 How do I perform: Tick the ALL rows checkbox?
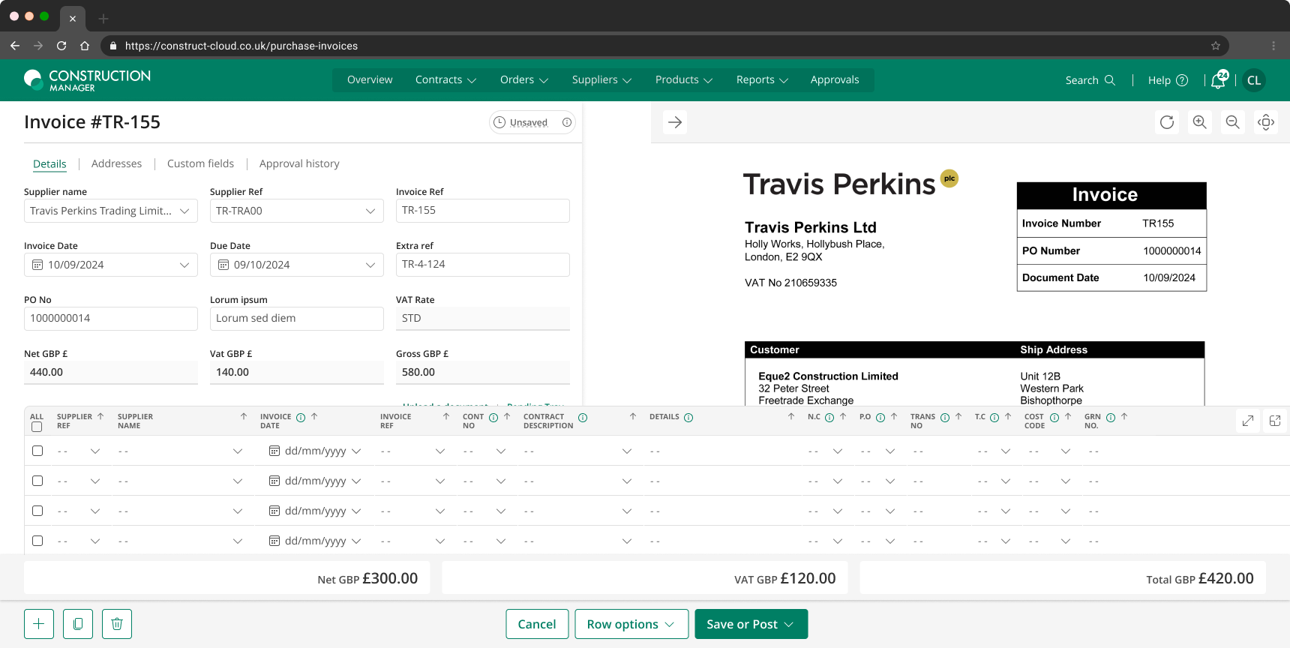[37, 427]
